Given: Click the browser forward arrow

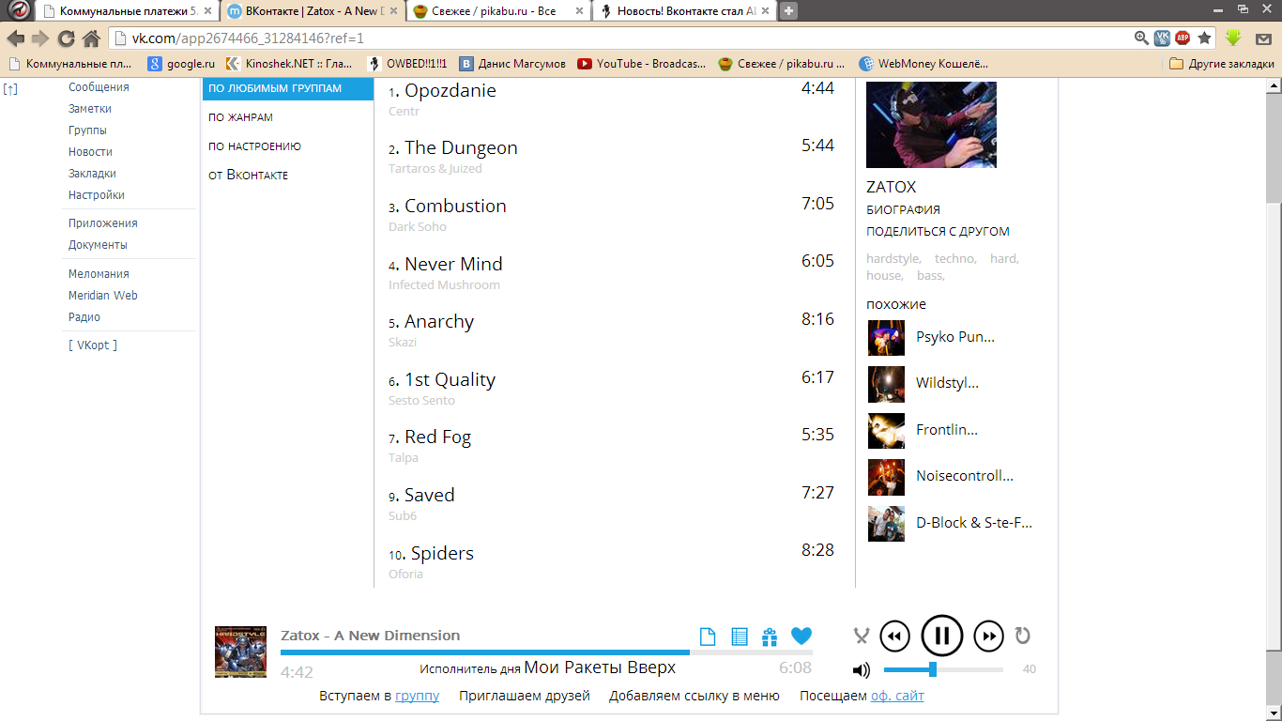Looking at the screenshot, I should pyautogui.click(x=40, y=38).
